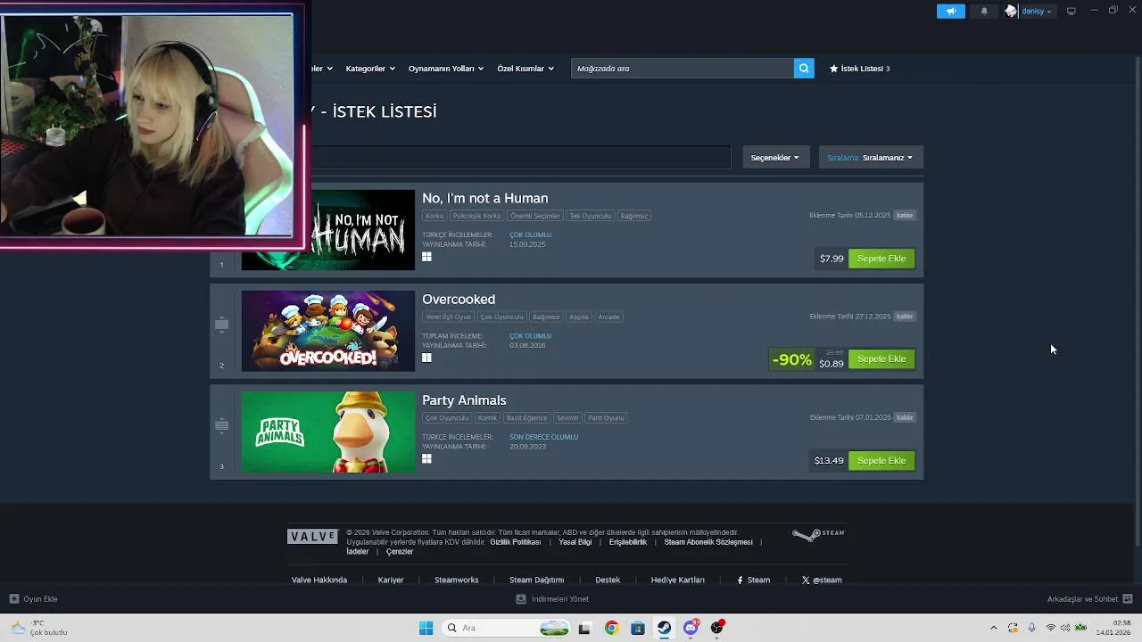The width and height of the screenshot is (1142, 642).
Task: Open the Party Animals capsule image
Action: pyautogui.click(x=327, y=432)
